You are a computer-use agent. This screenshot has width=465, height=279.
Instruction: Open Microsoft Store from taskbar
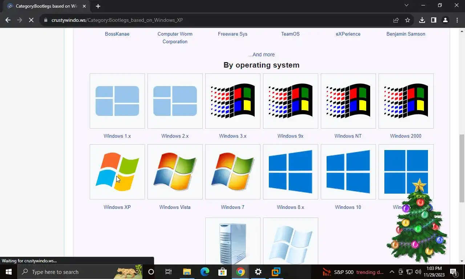point(222,272)
